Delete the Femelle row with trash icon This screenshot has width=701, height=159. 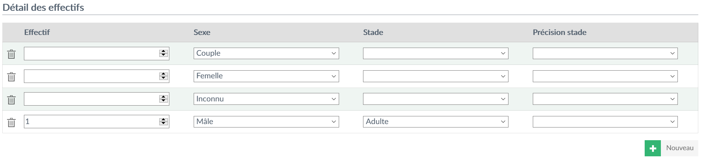pyautogui.click(x=12, y=77)
